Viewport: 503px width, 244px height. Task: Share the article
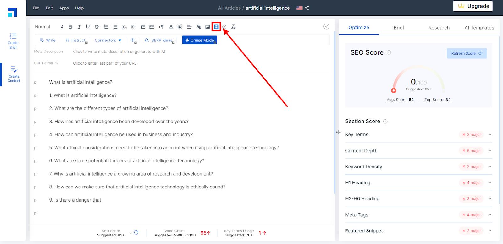[307, 8]
